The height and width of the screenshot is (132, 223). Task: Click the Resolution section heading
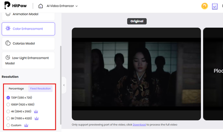tap(10, 77)
